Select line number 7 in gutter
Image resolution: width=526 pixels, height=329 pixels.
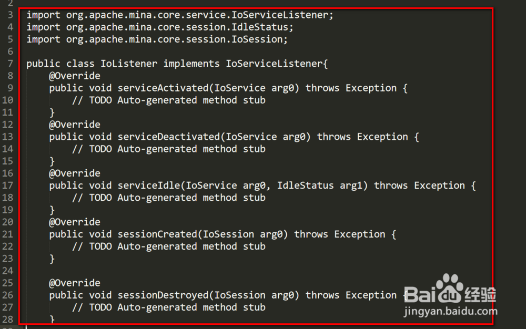tap(11, 63)
